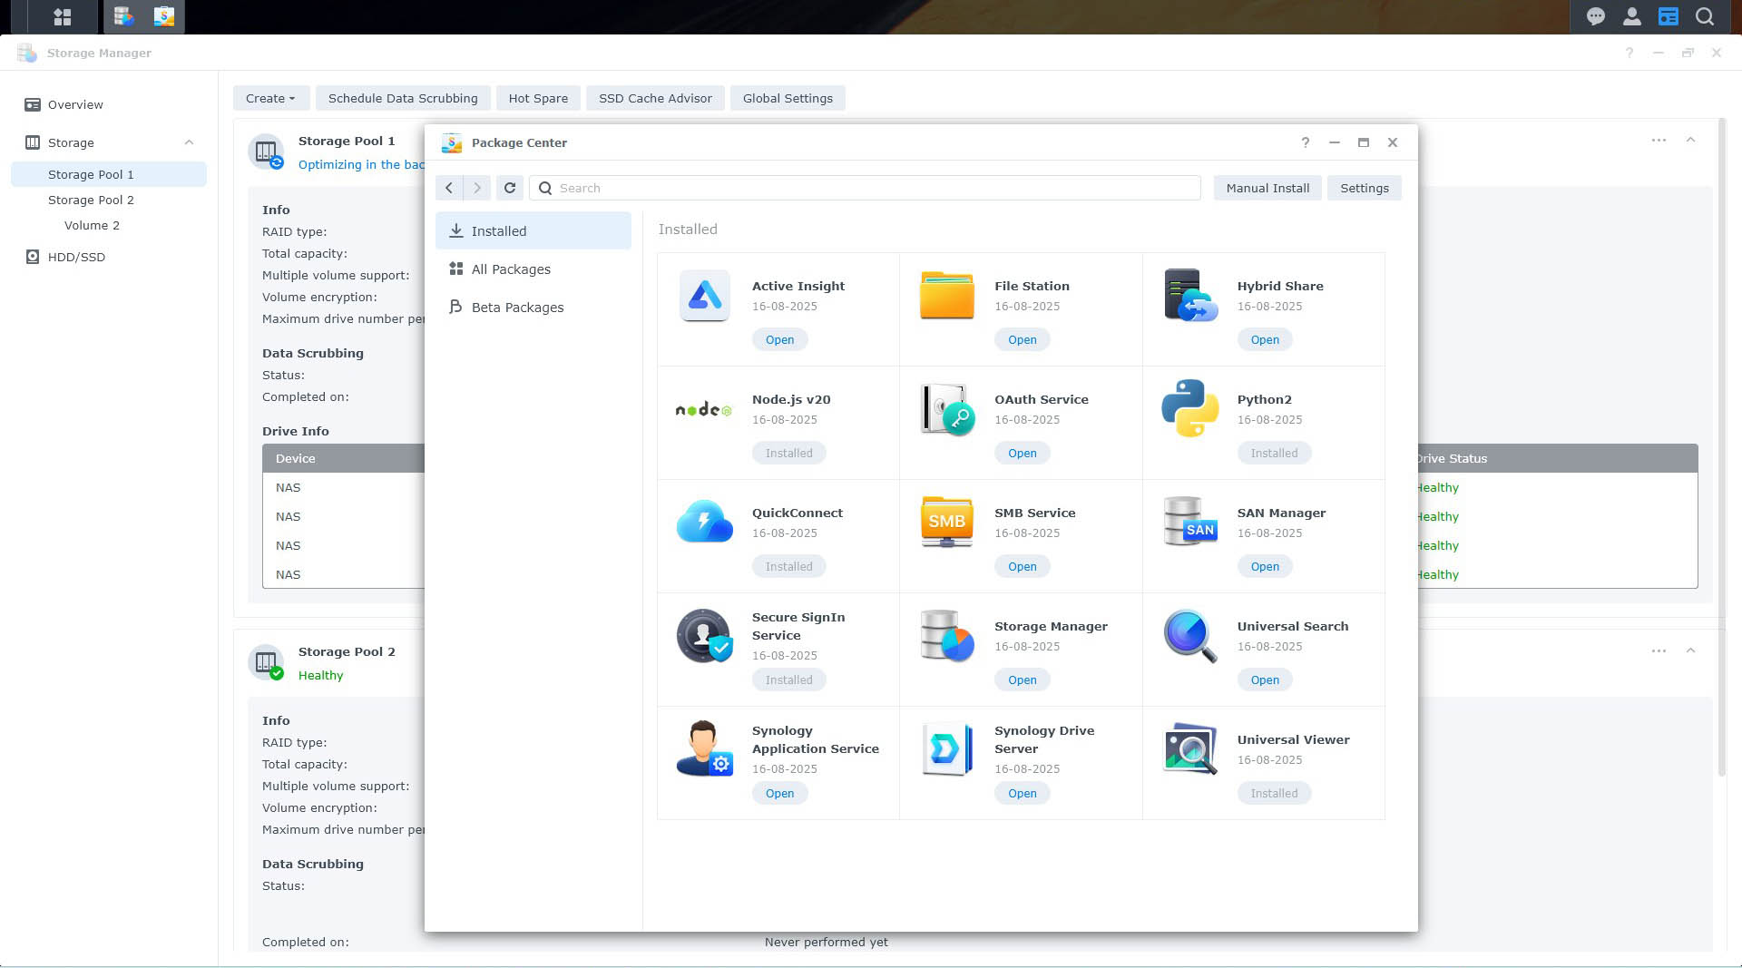This screenshot has height=968, width=1742.
Task: Open File Station via its Open button
Action: click(x=1022, y=339)
